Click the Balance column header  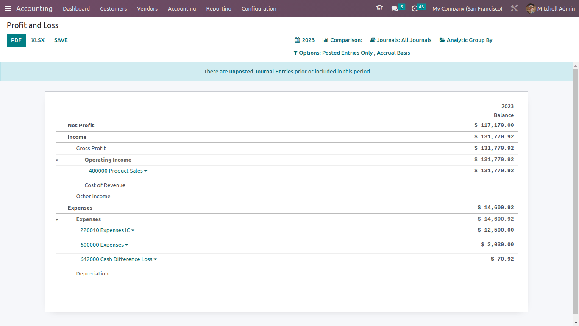(x=504, y=115)
